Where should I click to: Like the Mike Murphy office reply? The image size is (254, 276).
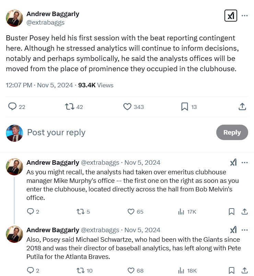pos(131,212)
